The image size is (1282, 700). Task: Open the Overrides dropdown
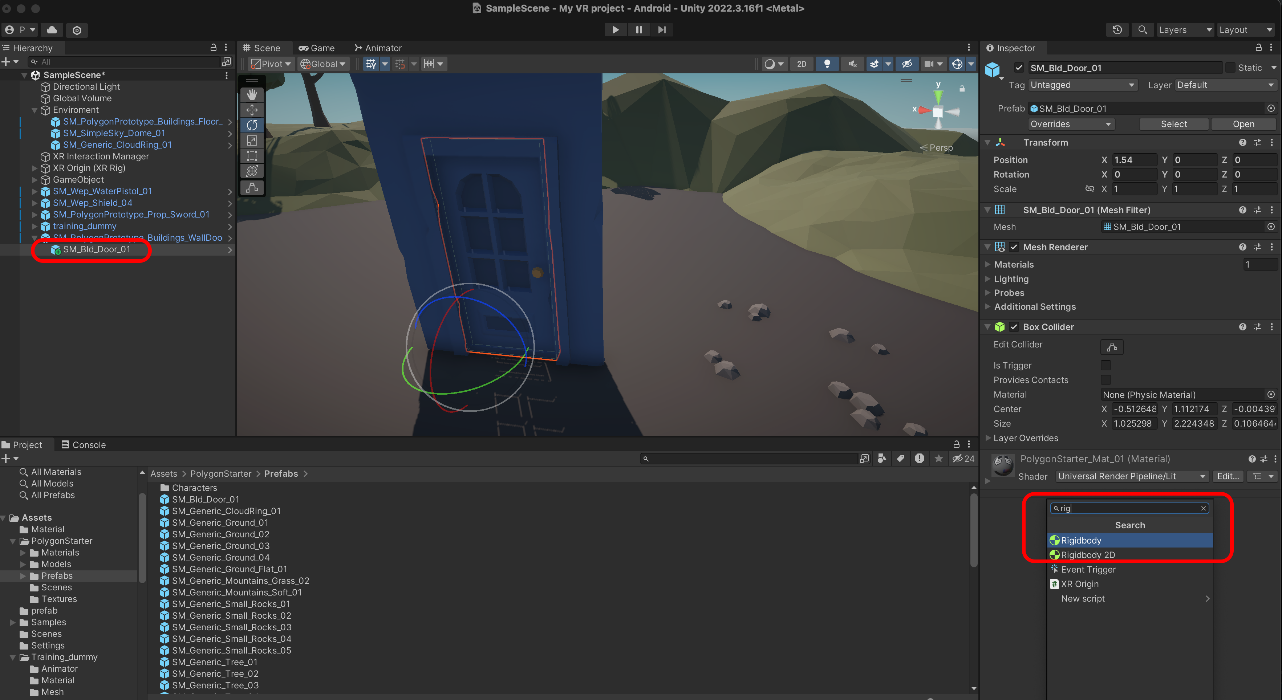click(x=1070, y=125)
